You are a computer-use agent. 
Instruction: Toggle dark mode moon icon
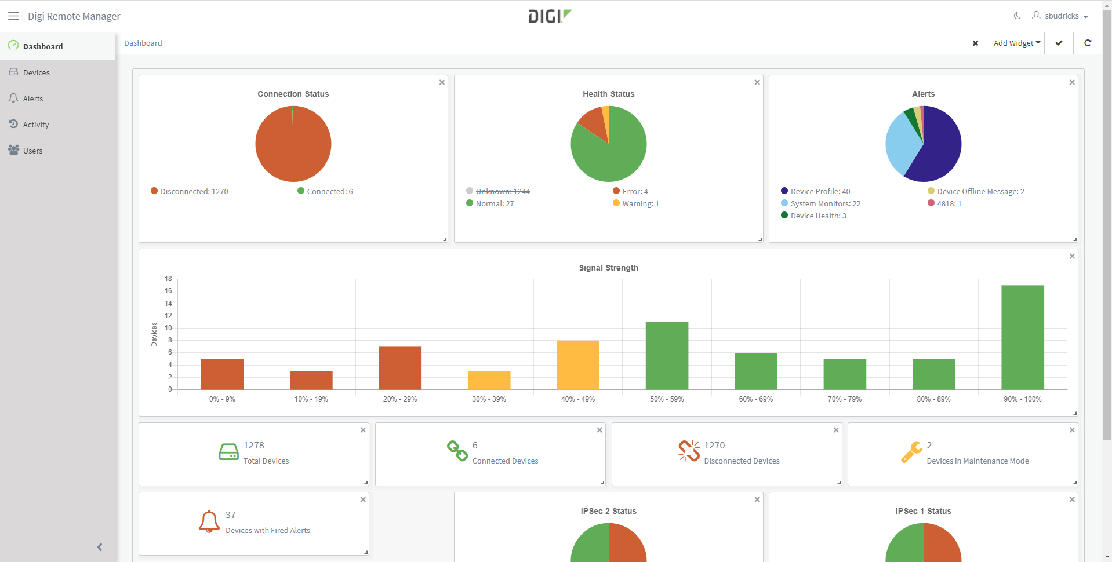pos(1017,16)
